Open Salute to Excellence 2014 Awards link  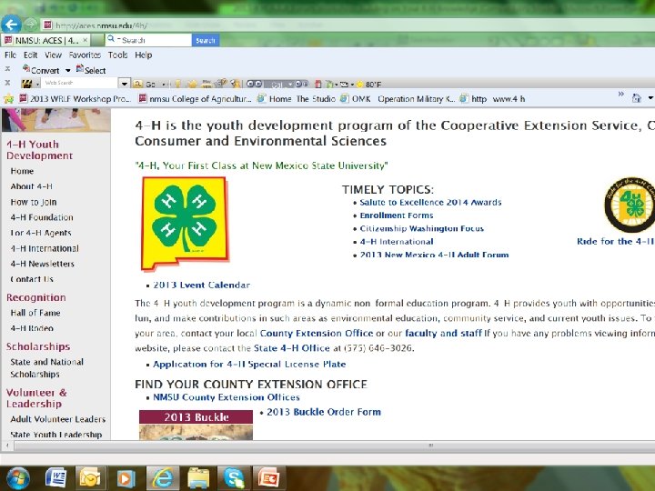coord(430,203)
